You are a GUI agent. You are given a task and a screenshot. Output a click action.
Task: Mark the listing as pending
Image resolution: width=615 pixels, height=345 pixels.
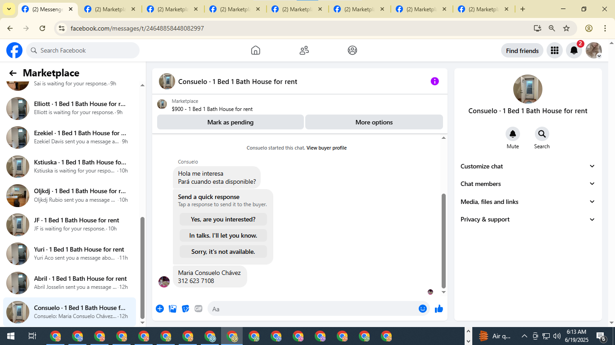pyautogui.click(x=231, y=122)
